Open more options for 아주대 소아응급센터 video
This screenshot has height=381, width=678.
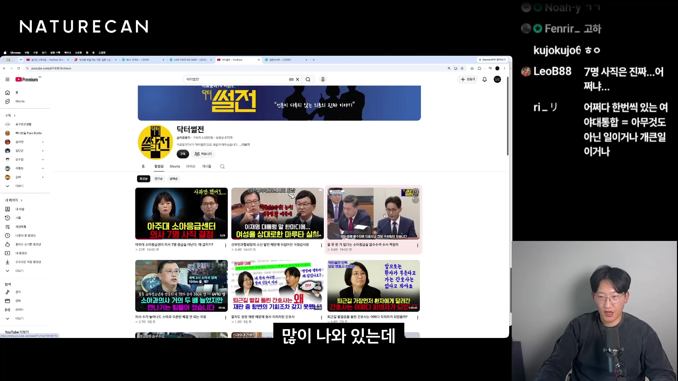(226, 245)
